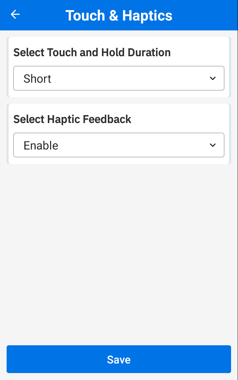The width and height of the screenshot is (238, 380).
Task: Click the white card holding the duration setting
Action: (119, 67)
